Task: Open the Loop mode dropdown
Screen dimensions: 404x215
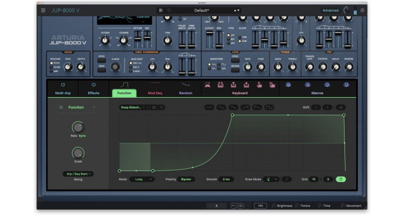Action: click(x=142, y=179)
